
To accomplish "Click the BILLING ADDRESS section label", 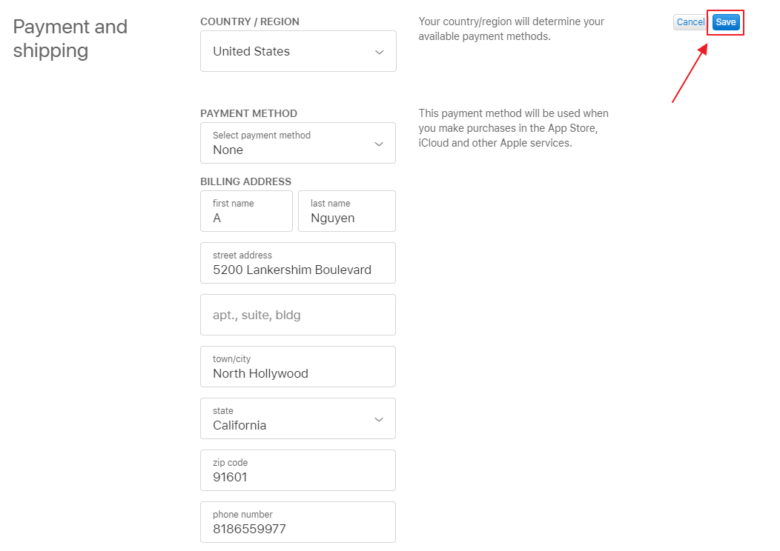I will [x=245, y=181].
